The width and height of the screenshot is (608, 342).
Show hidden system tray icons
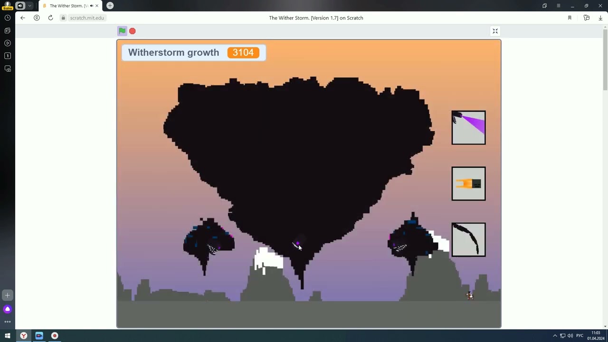pyautogui.click(x=555, y=336)
